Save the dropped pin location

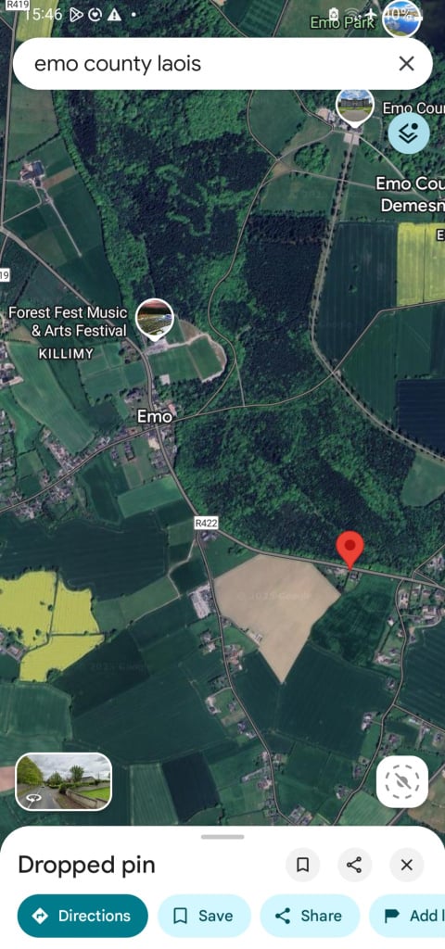(204, 916)
